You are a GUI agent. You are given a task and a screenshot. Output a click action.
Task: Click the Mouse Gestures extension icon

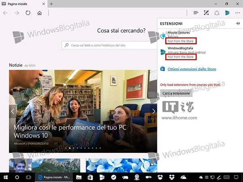pyautogui.click(x=162, y=36)
